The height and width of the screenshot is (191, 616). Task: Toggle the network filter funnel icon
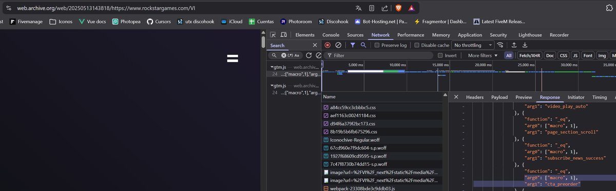pyautogui.click(x=353, y=45)
